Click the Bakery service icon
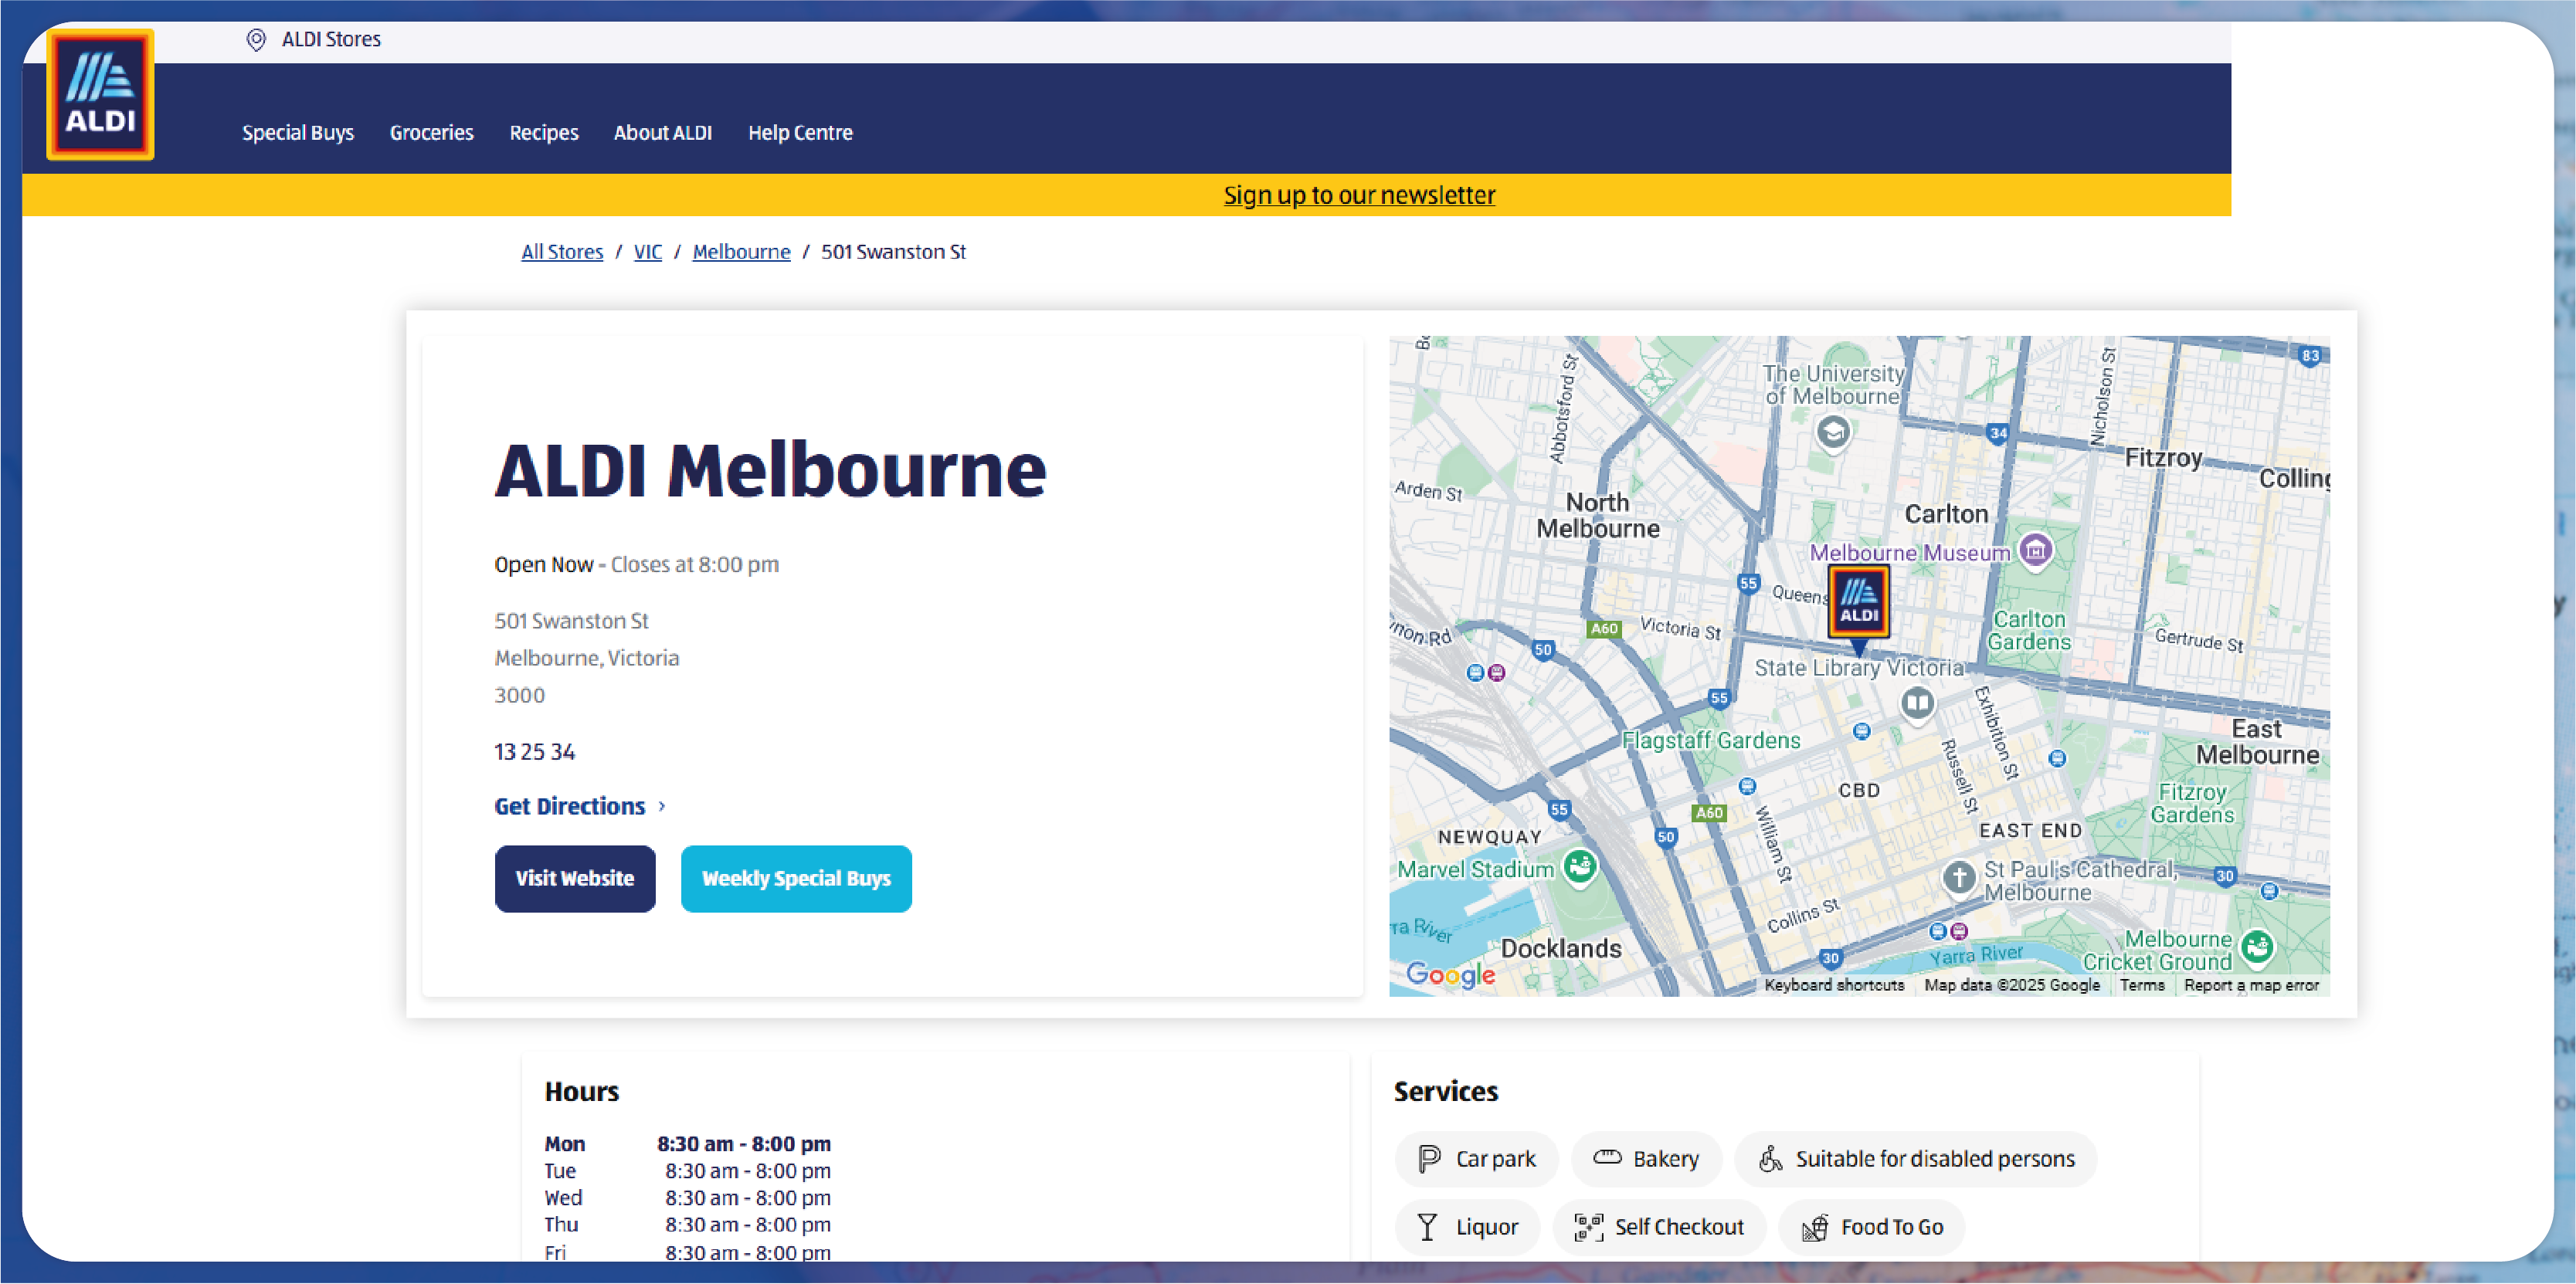 click(1607, 1157)
